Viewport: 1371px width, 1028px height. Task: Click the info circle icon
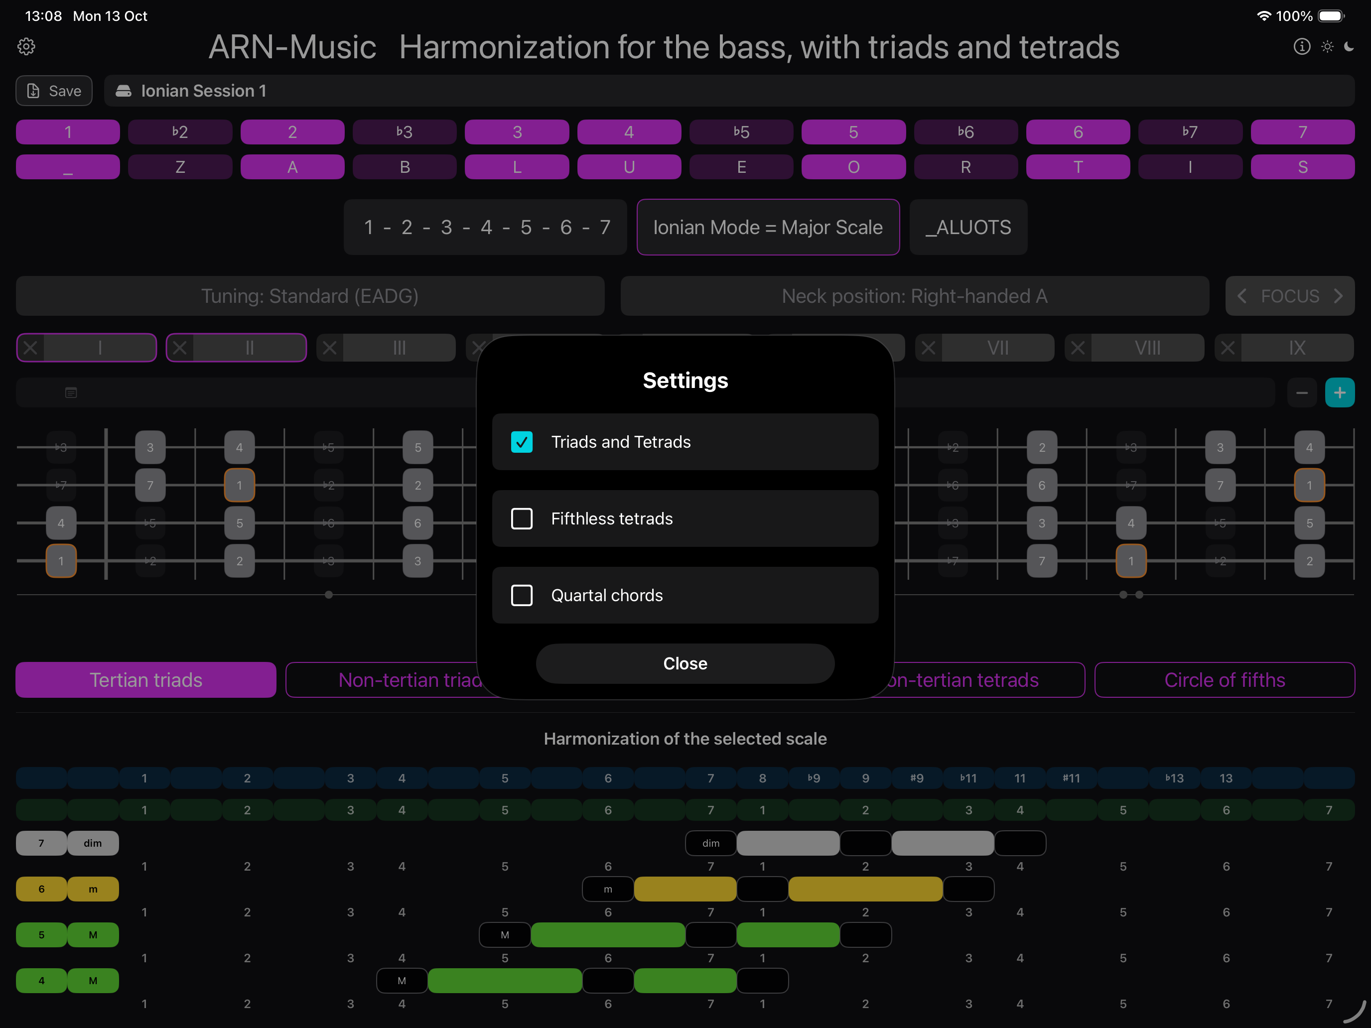(x=1302, y=46)
